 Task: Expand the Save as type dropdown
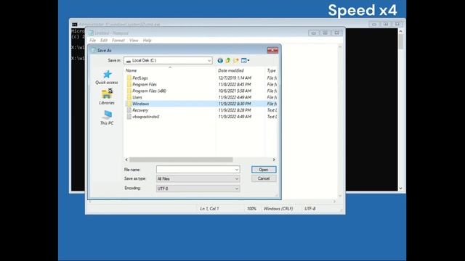[237, 179]
